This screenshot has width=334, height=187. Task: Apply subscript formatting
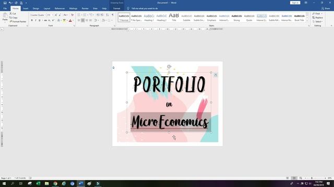coord(49,20)
